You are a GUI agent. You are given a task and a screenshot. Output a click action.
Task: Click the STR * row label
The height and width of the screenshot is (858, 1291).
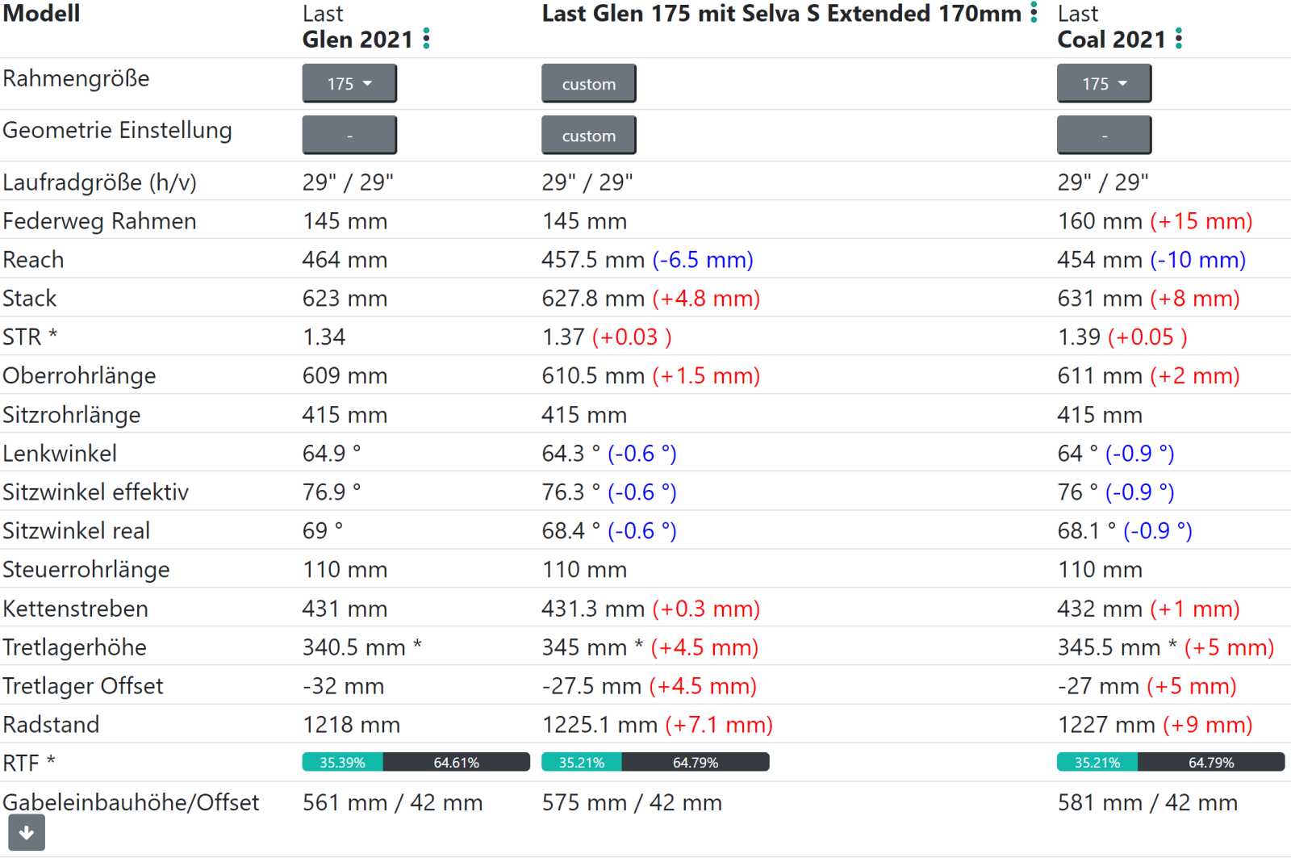(30, 337)
